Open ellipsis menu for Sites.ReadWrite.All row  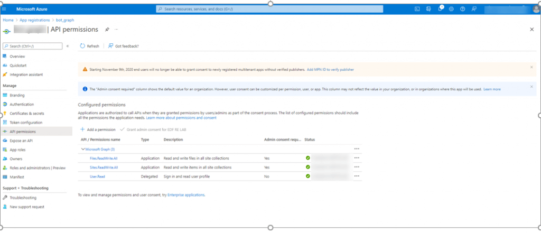point(357,167)
